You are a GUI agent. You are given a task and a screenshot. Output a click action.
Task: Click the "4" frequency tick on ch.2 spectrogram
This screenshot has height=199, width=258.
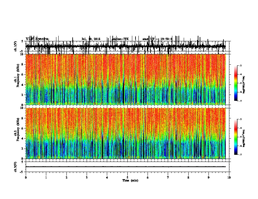tap(23, 139)
